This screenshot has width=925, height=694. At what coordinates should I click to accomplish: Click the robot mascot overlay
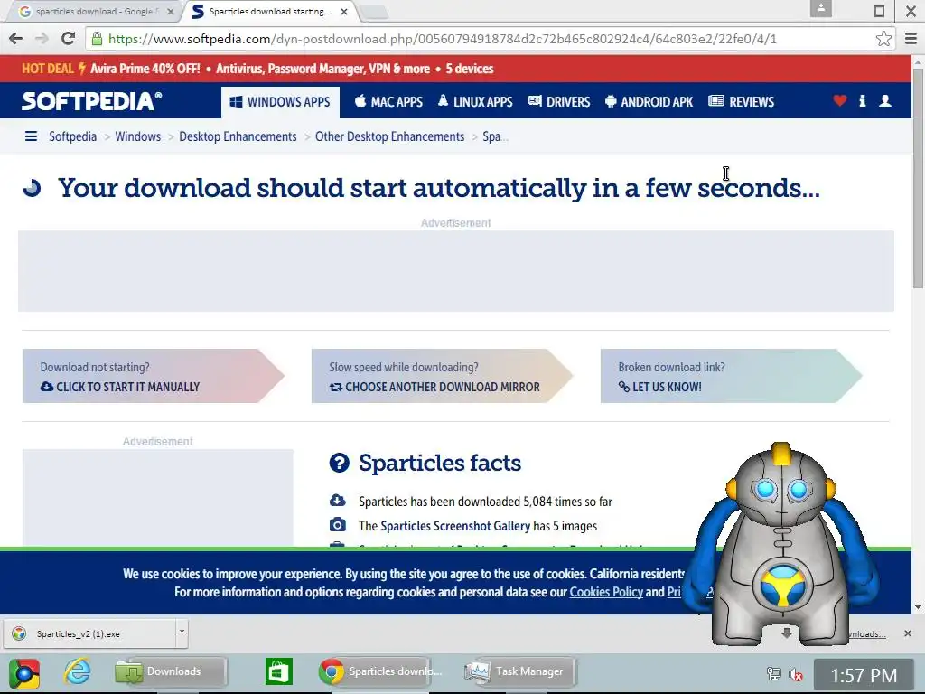click(780, 543)
